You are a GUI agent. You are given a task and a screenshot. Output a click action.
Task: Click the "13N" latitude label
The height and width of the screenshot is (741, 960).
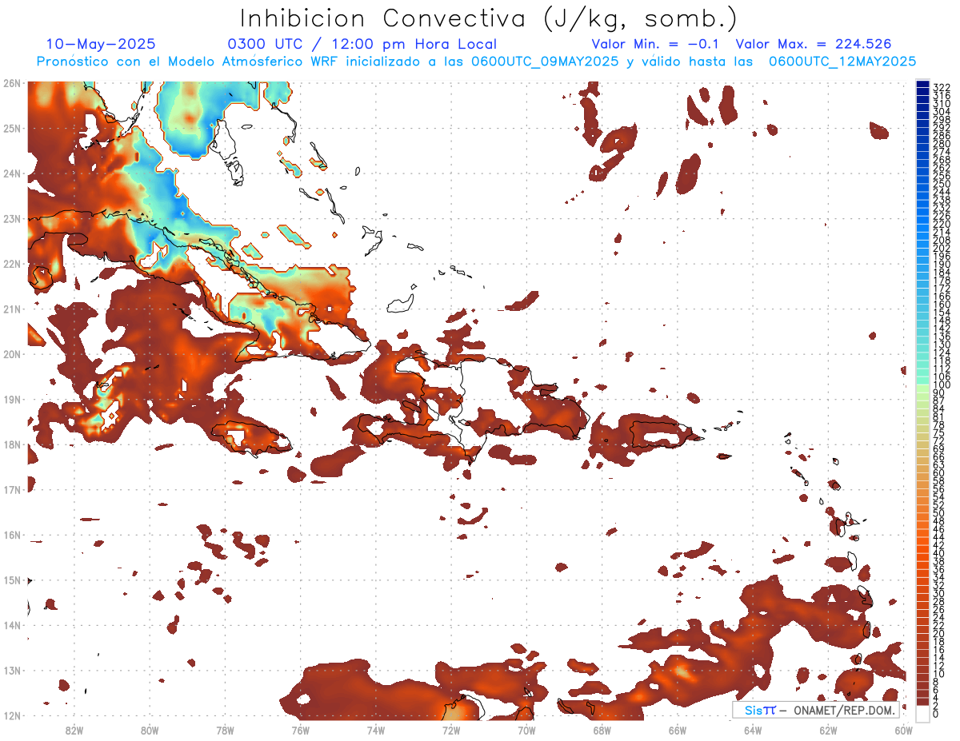point(11,670)
